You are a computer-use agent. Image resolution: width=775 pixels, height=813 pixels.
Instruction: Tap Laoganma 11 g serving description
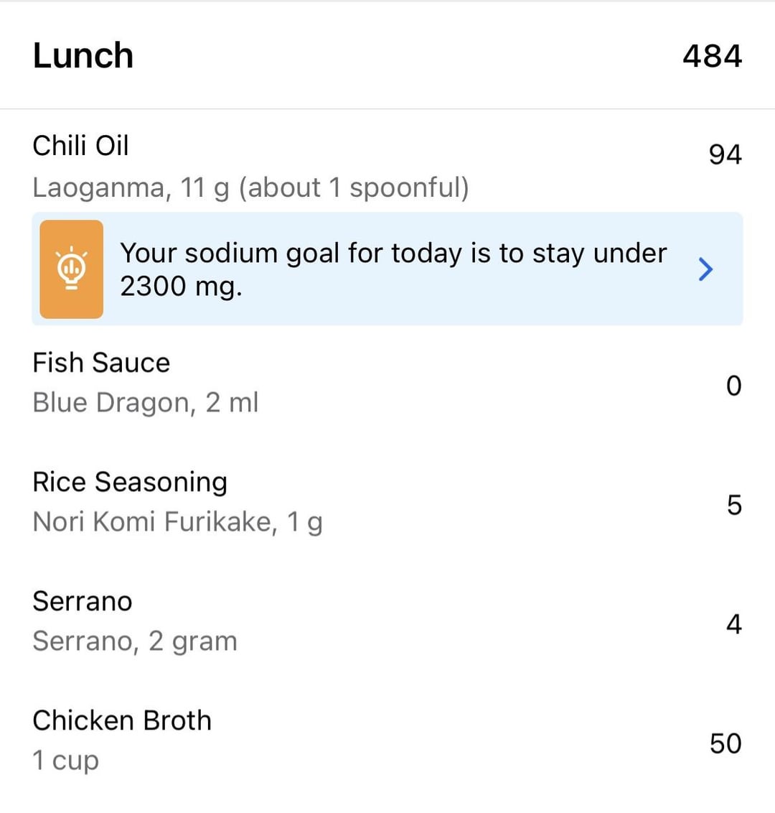click(x=250, y=187)
